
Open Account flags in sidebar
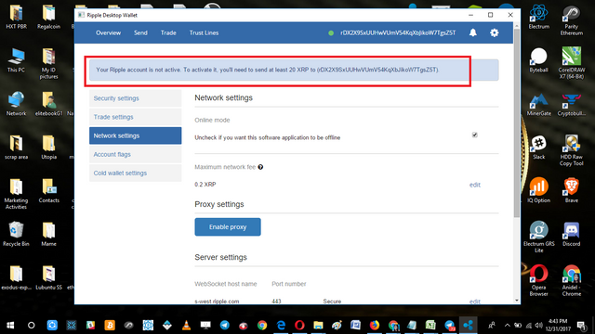coord(135,155)
